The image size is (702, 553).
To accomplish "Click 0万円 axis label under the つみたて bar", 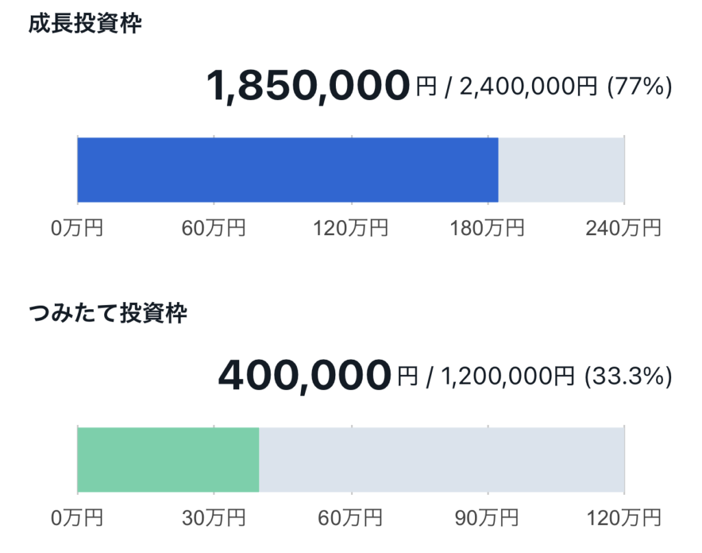I will pyautogui.click(x=77, y=517).
